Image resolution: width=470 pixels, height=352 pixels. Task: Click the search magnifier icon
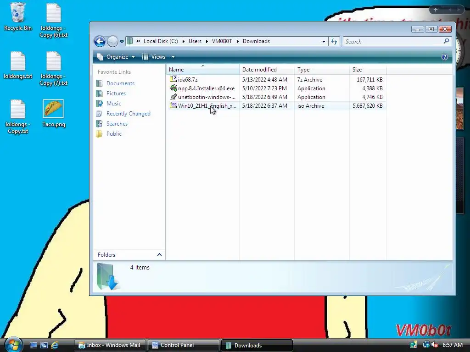pos(446,41)
